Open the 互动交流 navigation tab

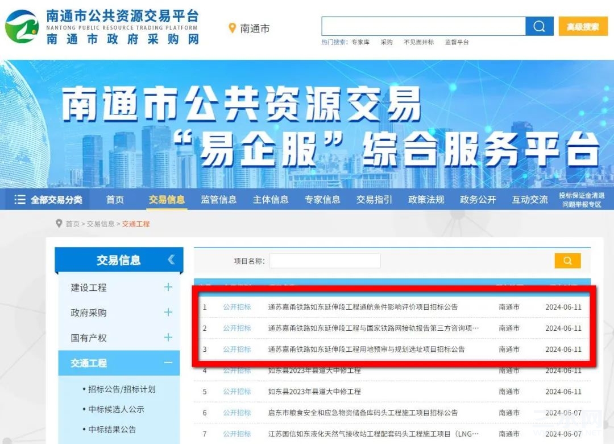coord(530,200)
